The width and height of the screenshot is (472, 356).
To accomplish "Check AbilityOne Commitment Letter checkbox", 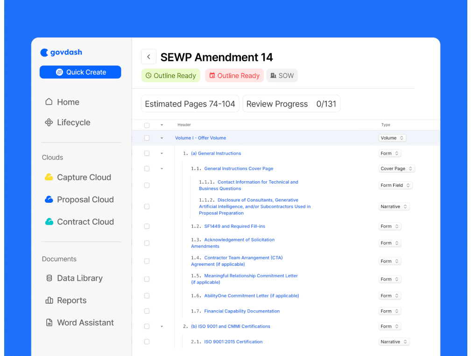I will (147, 296).
